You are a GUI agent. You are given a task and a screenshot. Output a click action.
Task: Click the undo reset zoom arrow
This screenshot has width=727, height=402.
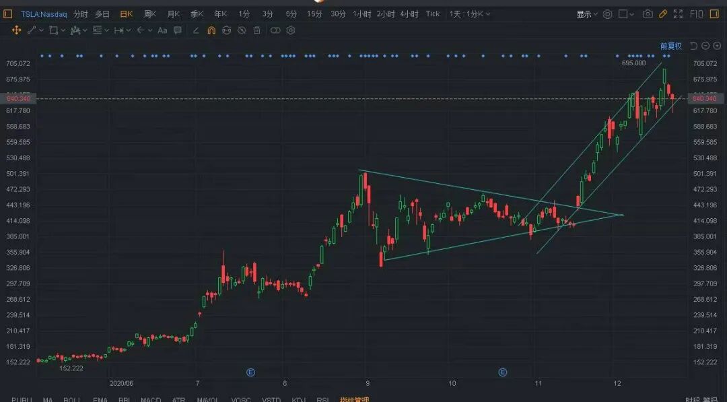693,45
